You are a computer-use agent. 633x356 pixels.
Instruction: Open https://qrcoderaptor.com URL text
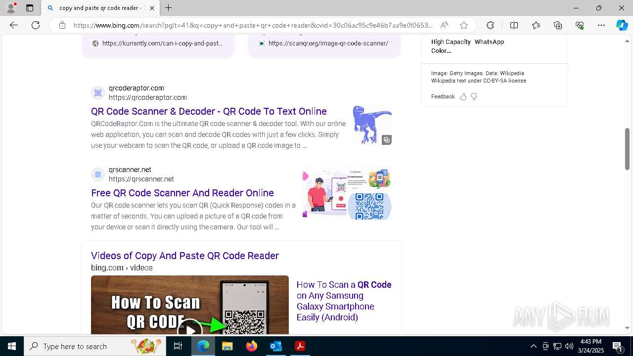point(148,97)
